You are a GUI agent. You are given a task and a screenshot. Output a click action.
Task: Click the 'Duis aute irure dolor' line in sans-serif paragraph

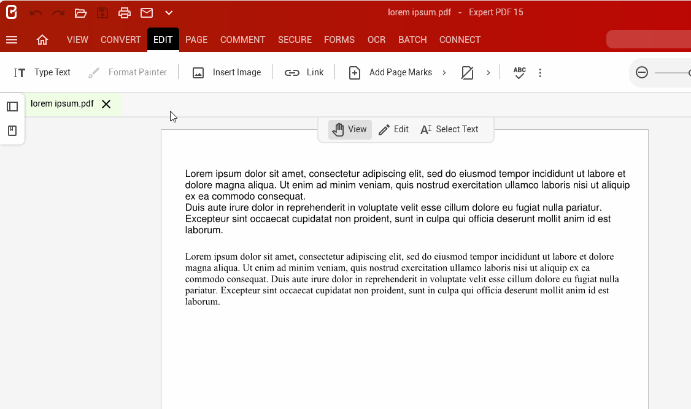(393, 208)
